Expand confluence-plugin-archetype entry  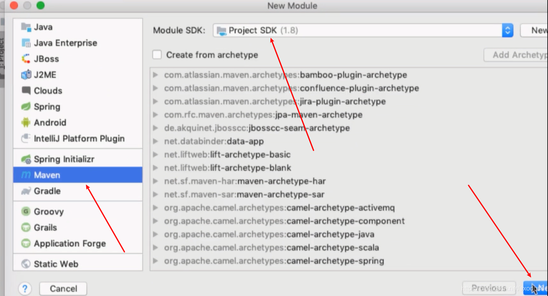click(156, 88)
